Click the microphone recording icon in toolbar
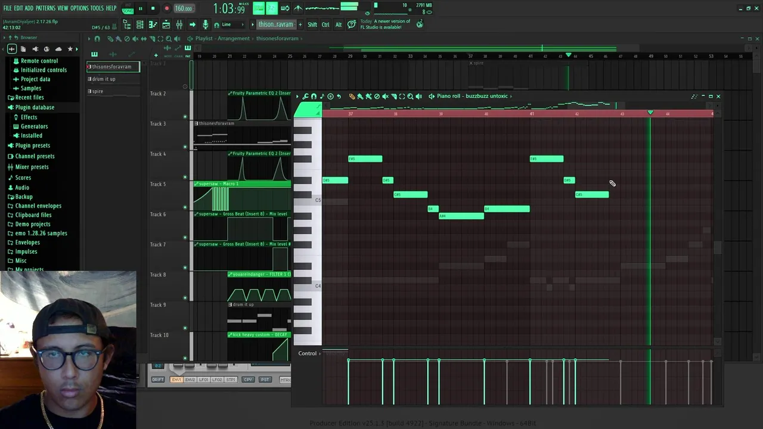 206,24
